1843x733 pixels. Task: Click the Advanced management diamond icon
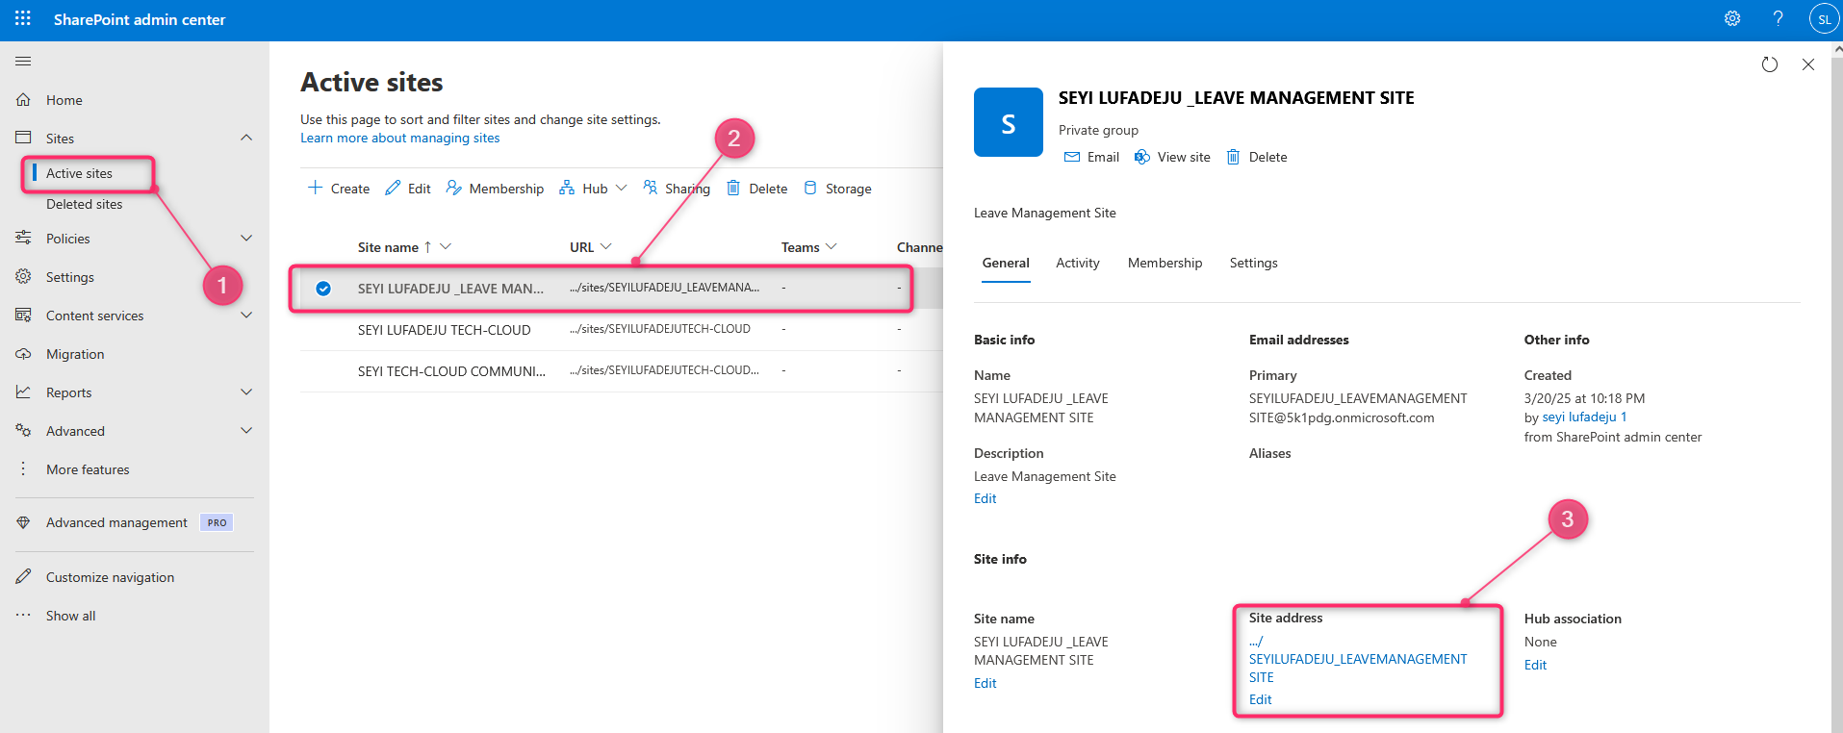[23, 522]
